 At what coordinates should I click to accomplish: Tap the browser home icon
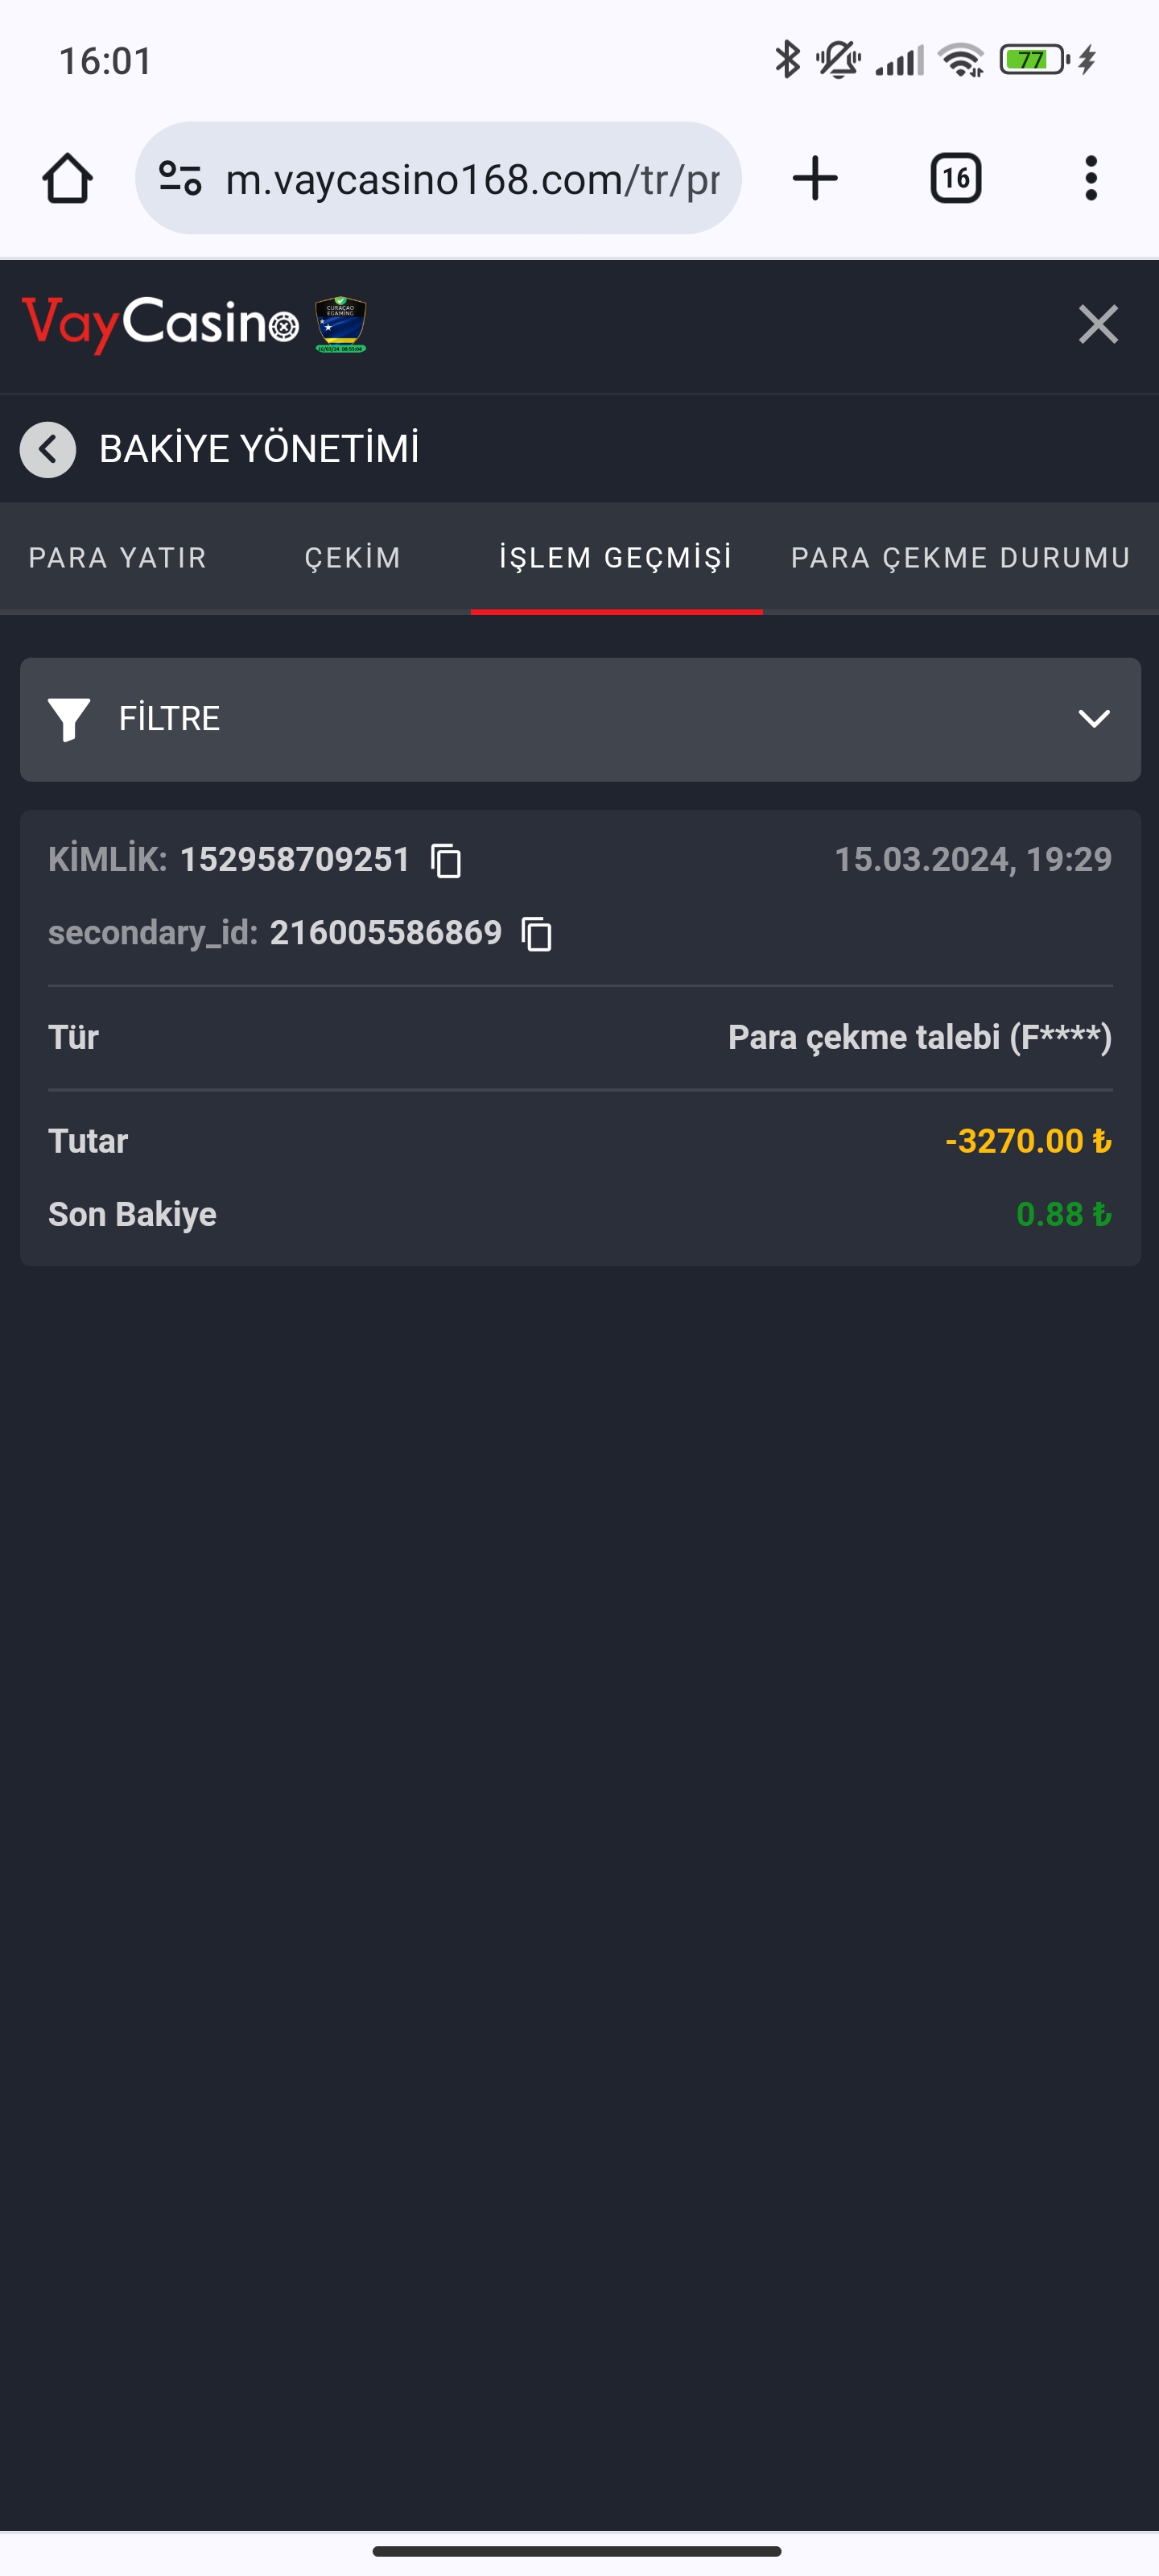pyautogui.click(x=67, y=179)
